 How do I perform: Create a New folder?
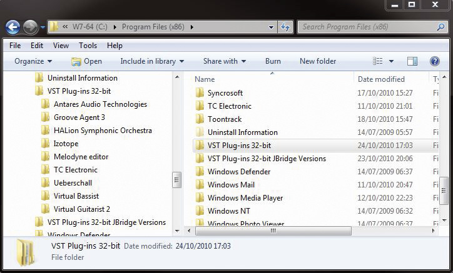point(318,61)
